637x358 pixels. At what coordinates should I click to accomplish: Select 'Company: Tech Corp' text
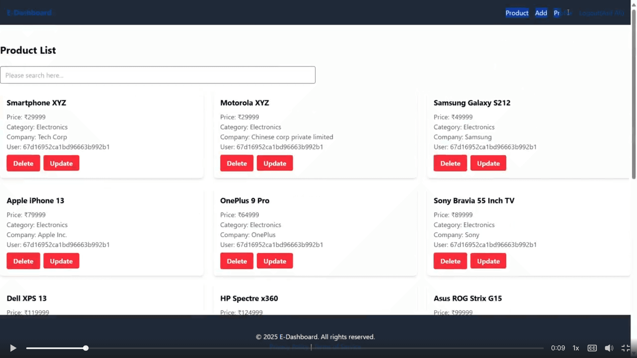[x=37, y=137]
